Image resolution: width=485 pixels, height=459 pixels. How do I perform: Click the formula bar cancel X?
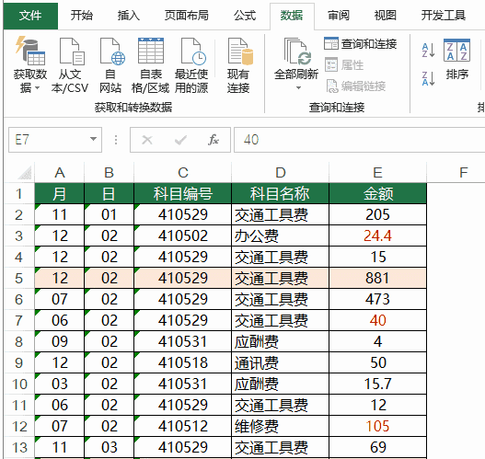(147, 140)
